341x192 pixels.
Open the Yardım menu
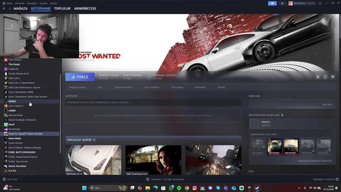pyautogui.click(x=53, y=3)
